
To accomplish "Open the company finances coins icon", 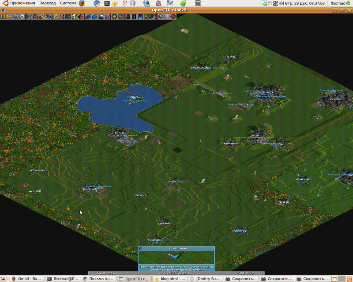I will pyautogui.click(x=55, y=17).
